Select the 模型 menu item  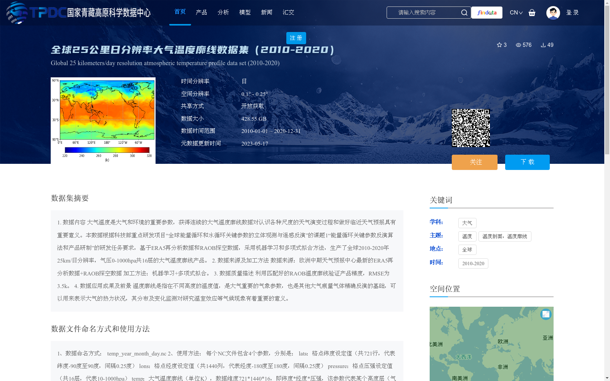[x=245, y=12]
